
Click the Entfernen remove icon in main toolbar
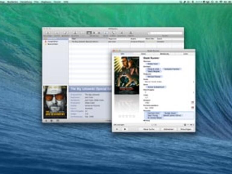click(x=57, y=33)
